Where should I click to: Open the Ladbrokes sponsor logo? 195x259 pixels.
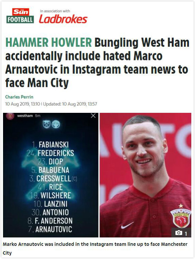(x=63, y=19)
